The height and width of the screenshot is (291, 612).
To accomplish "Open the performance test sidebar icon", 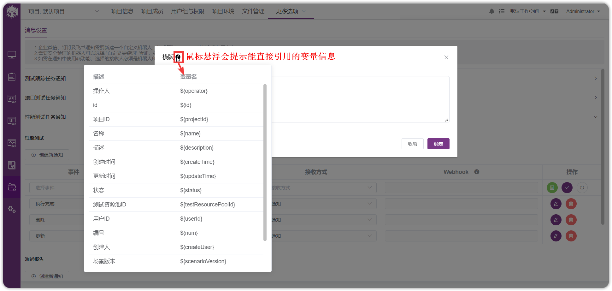I will (12, 143).
